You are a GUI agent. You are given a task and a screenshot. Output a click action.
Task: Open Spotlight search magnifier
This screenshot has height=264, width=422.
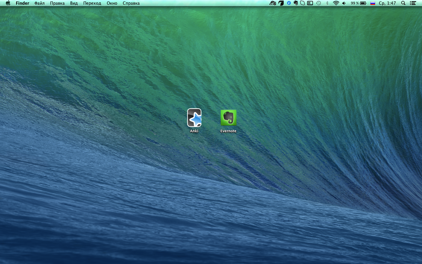[x=403, y=3]
